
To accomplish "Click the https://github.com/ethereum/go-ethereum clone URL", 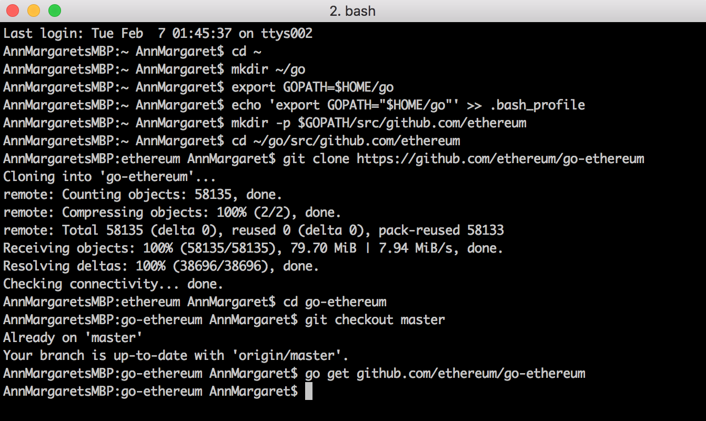I will click(x=500, y=158).
